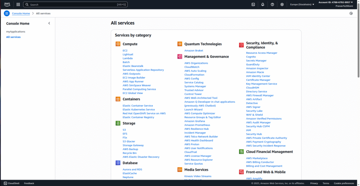Image resolution: width=360 pixels, height=186 pixels.
Task: Open Key Management Service
Action: pyautogui.click(x=262, y=84)
